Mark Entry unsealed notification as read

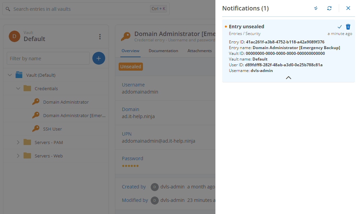click(x=339, y=27)
